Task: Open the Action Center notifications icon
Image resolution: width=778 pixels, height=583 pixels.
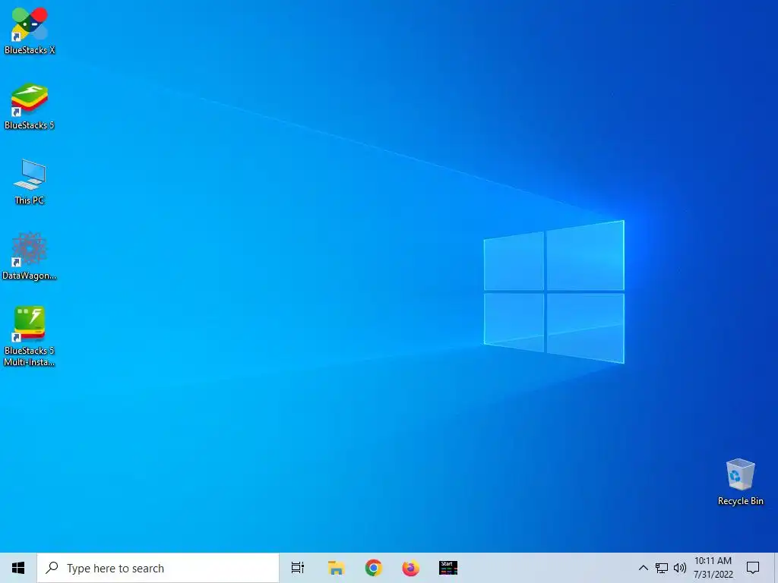Action: click(753, 568)
